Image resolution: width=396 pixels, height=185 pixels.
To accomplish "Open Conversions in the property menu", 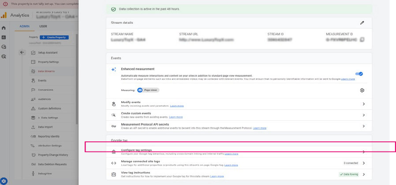I will (45, 90).
